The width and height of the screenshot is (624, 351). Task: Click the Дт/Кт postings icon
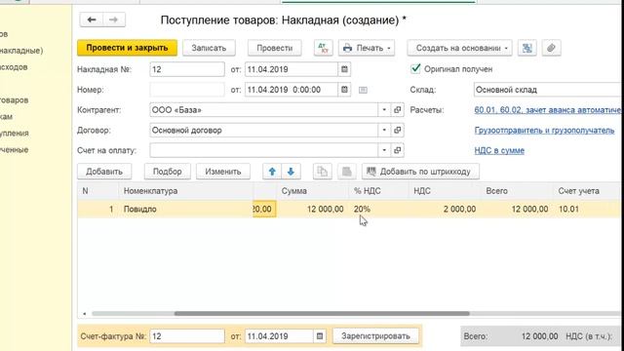pos(323,48)
